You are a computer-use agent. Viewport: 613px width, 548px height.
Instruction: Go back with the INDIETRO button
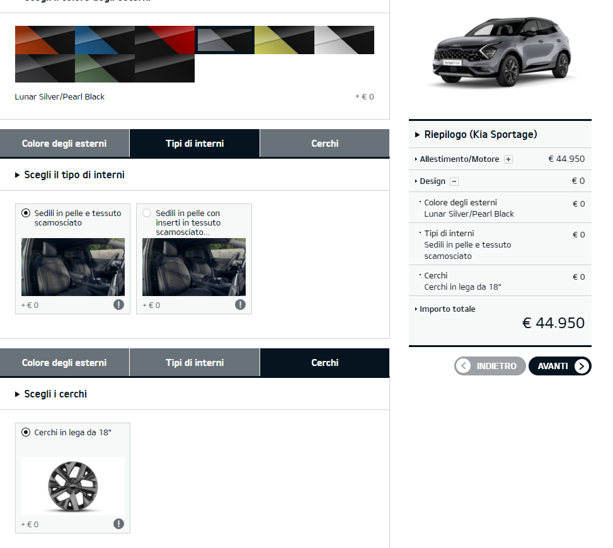(490, 366)
